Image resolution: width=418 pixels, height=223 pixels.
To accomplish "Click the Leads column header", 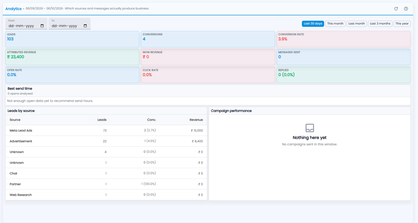I will coord(102,120).
